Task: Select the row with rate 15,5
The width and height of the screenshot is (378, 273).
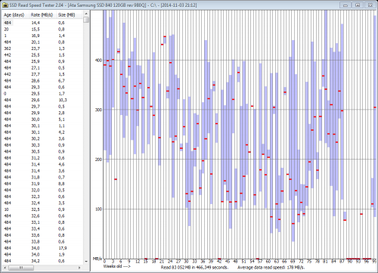Action: click(x=42, y=29)
